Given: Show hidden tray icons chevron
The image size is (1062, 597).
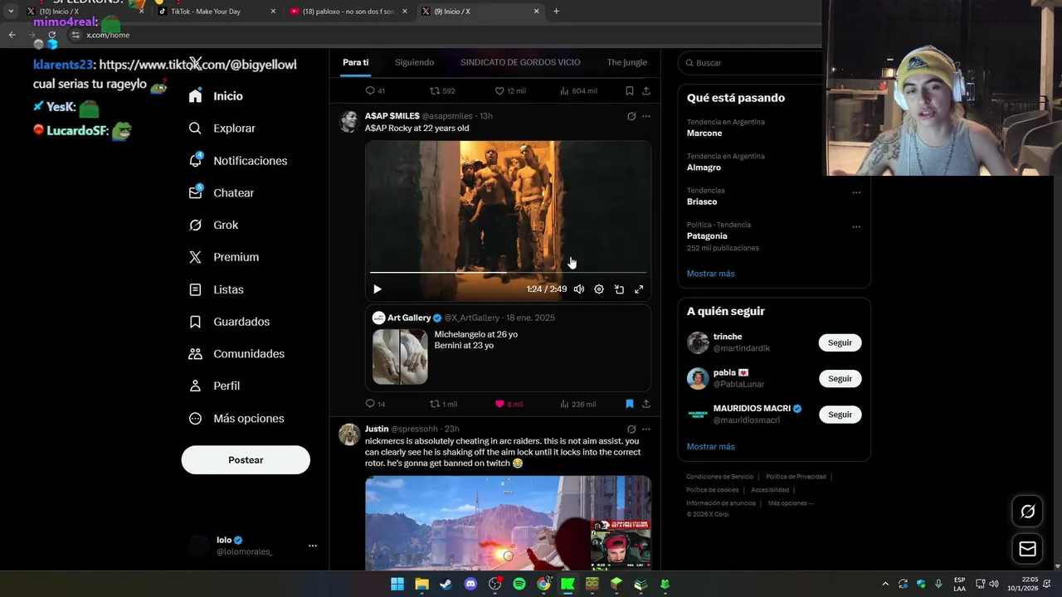Looking at the screenshot, I should coord(885,584).
